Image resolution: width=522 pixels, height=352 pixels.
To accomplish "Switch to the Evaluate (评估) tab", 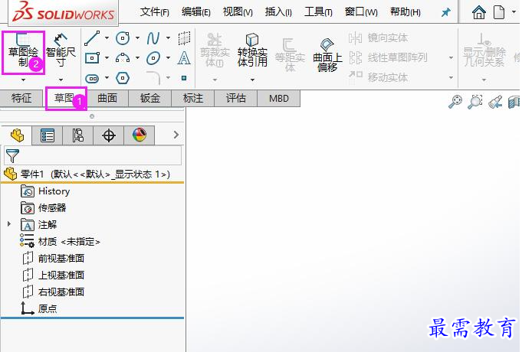I will (x=235, y=98).
